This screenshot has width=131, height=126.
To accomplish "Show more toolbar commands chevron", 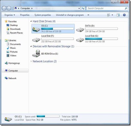I will pyautogui.click(x=88, y=15).
